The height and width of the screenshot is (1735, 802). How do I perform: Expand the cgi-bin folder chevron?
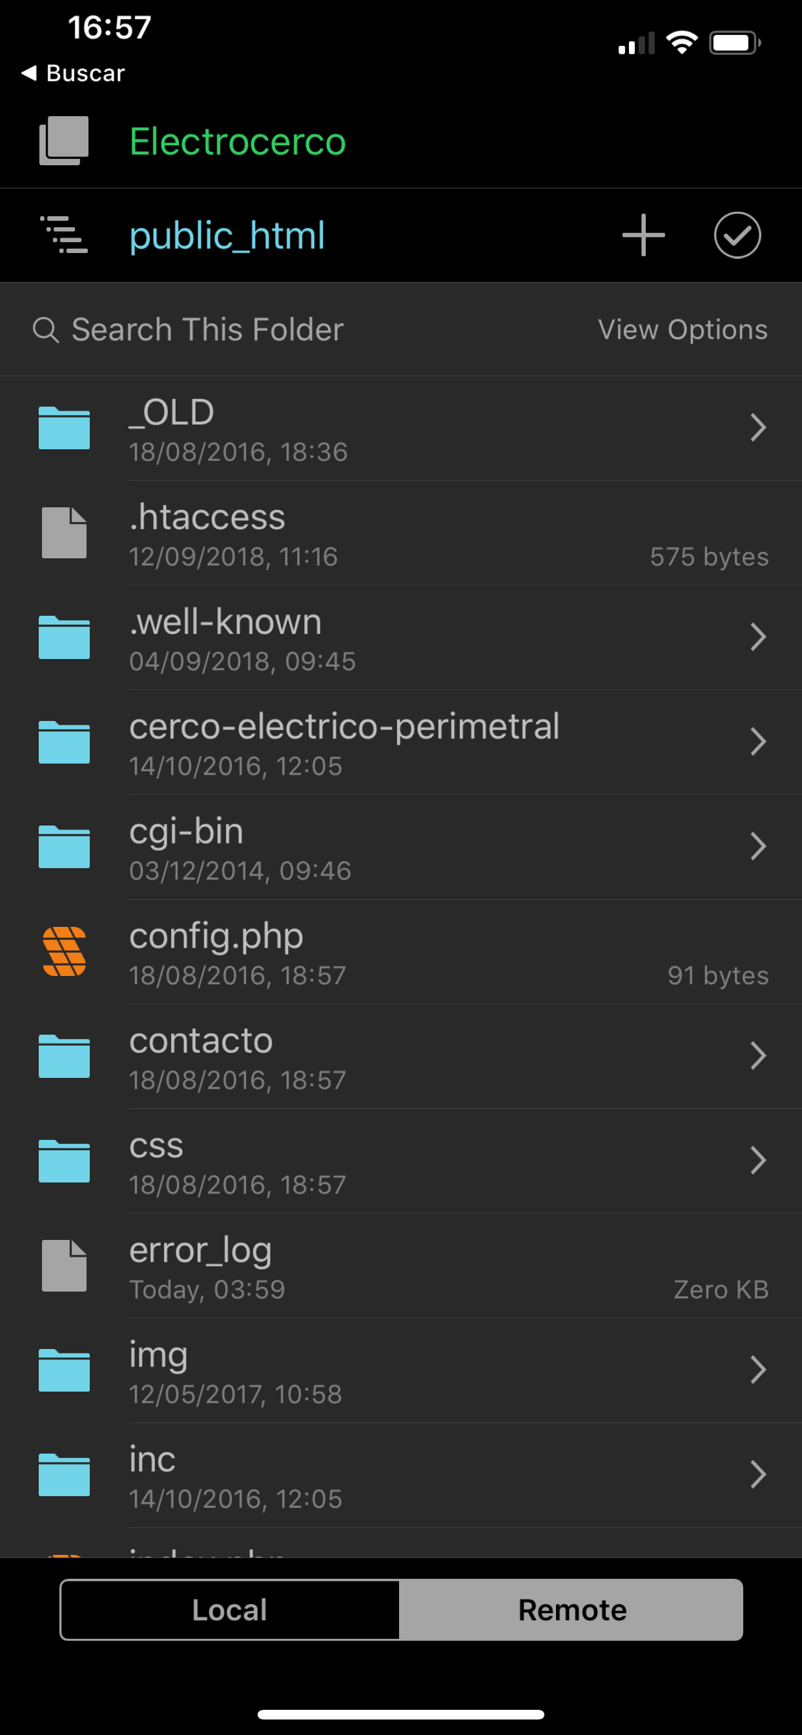click(x=757, y=847)
